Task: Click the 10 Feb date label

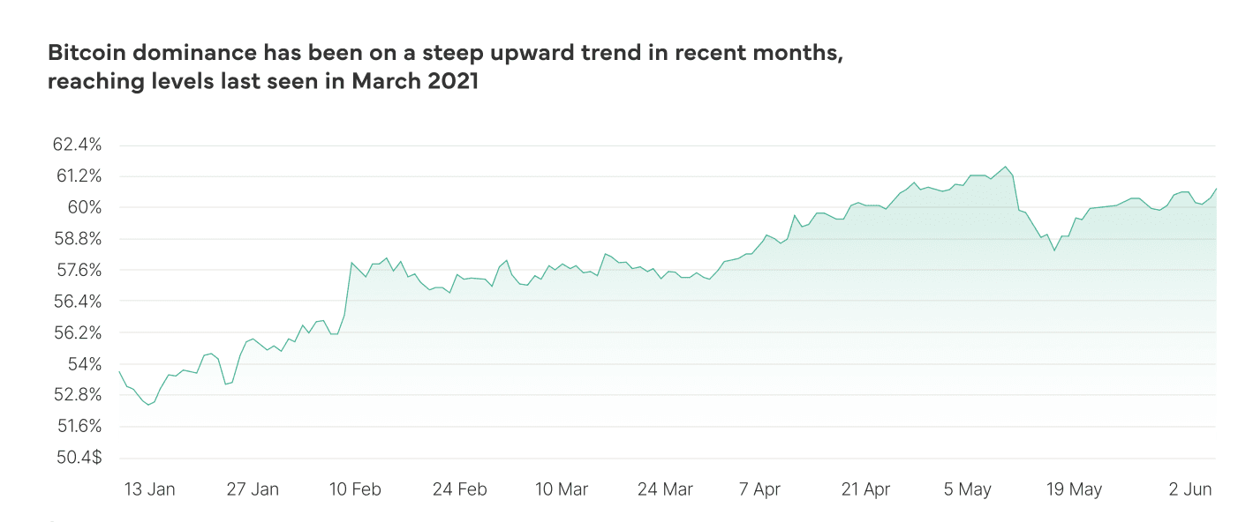Action: coord(354,489)
